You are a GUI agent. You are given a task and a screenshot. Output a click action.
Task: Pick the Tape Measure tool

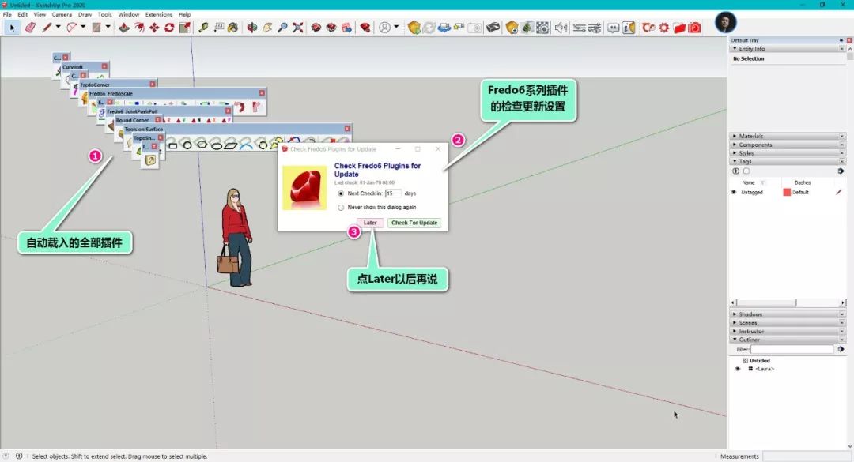click(x=203, y=27)
